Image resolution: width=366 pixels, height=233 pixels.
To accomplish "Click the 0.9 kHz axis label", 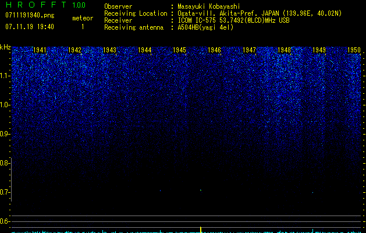I will (x=4, y=134).
